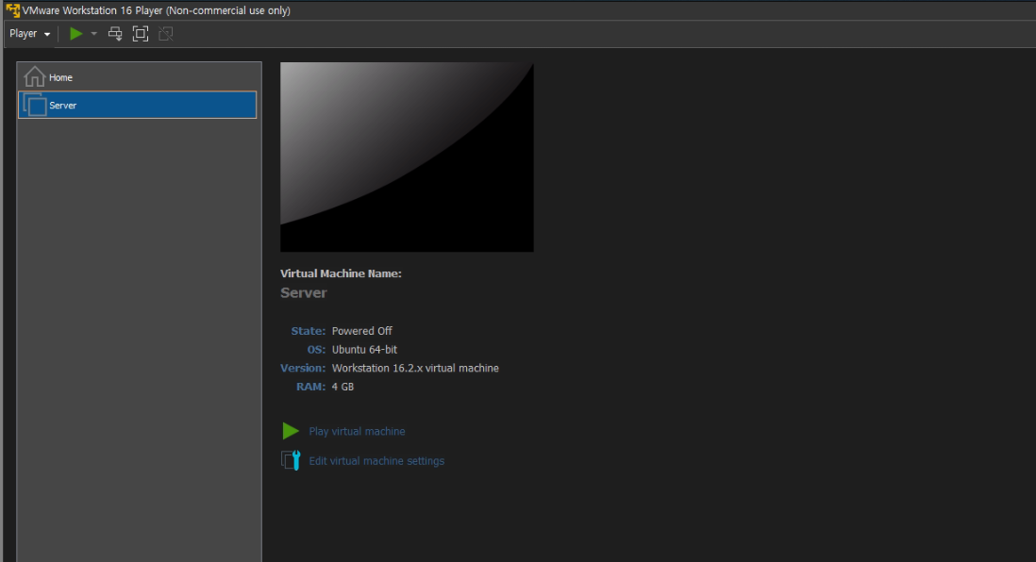This screenshot has width=1036, height=562.
Task: Click Workstation 16.2.x virtual machine text
Action: 415,368
